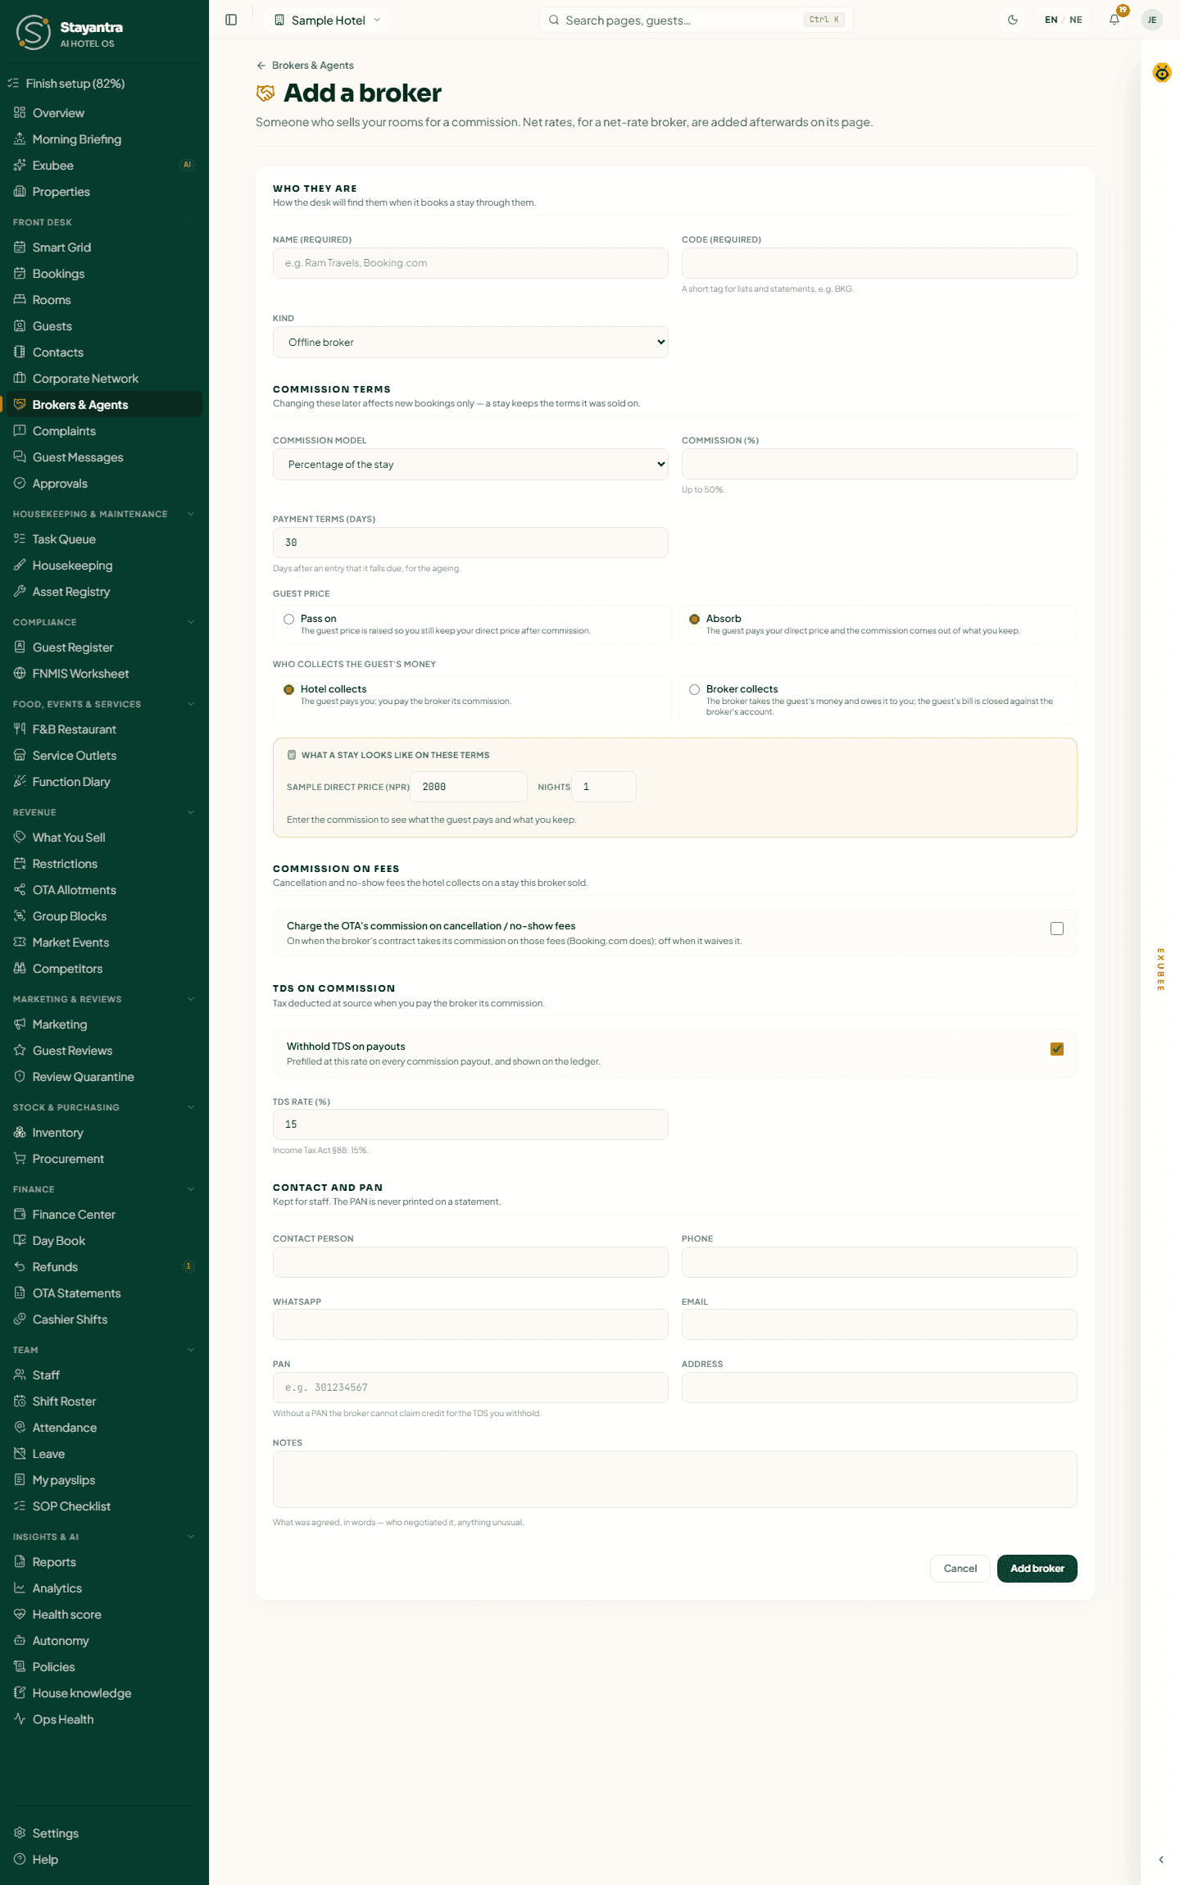Image resolution: width=1180 pixels, height=1885 pixels.
Task: Click the Search pages, guests field
Action: (697, 20)
